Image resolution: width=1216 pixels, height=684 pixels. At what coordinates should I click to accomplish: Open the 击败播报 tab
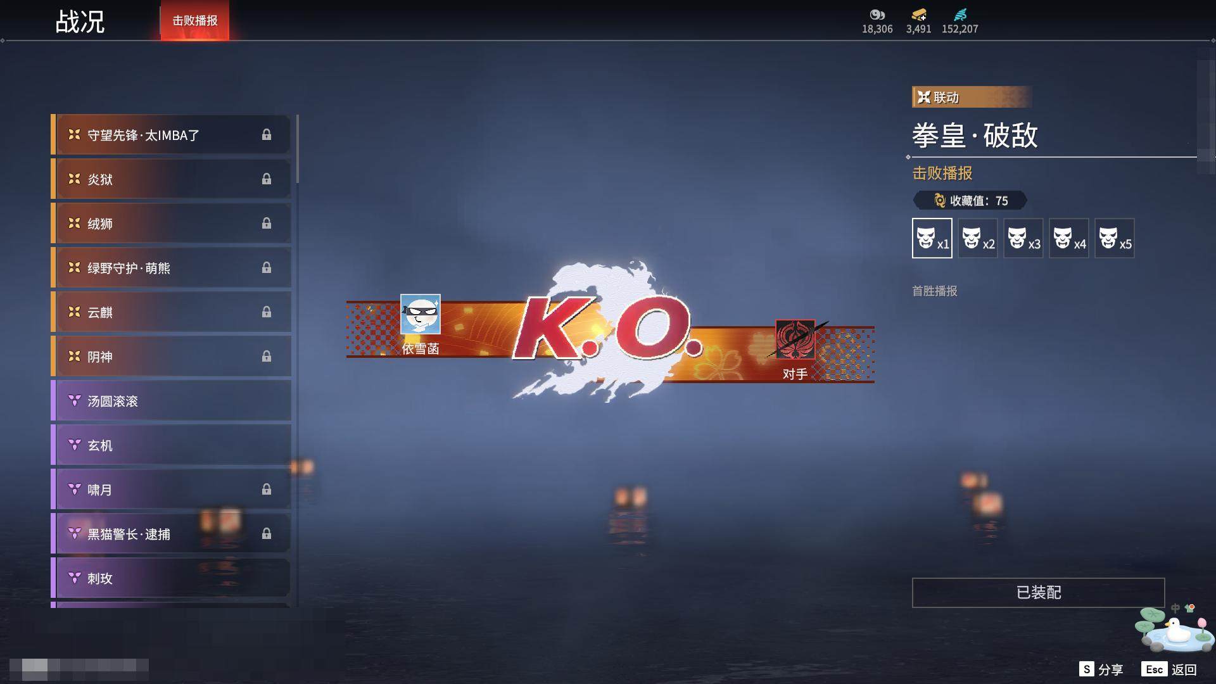(x=194, y=21)
